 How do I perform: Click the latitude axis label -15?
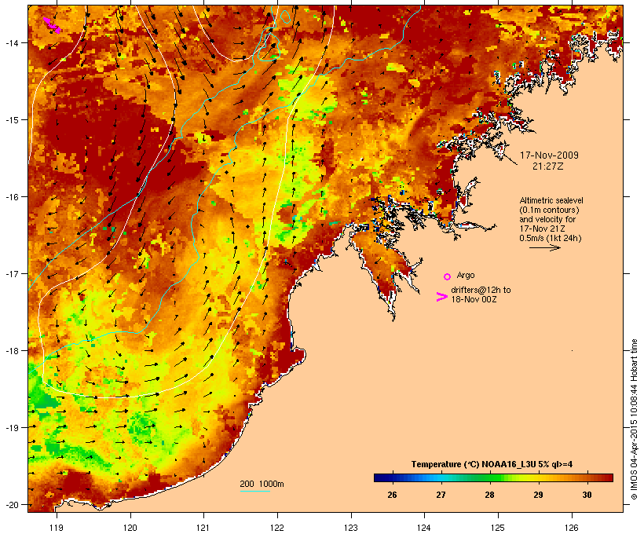12,120
